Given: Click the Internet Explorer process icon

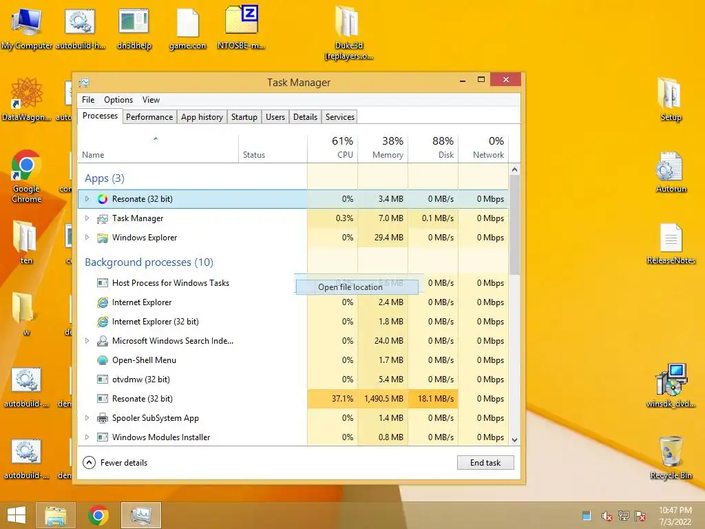Looking at the screenshot, I should [x=103, y=302].
